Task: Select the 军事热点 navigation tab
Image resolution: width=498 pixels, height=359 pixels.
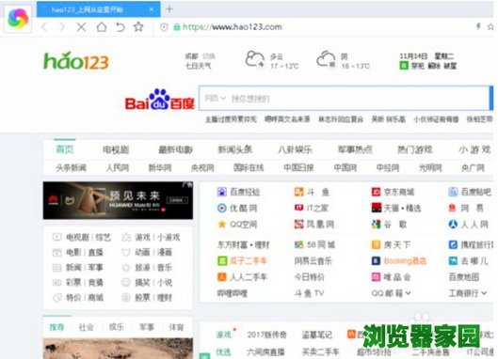Action: click(355, 149)
